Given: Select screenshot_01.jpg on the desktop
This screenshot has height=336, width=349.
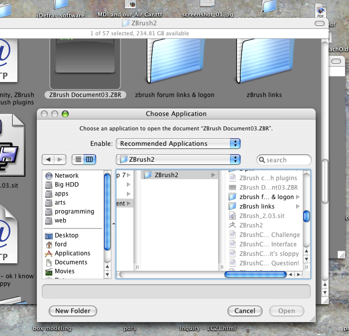Looking at the screenshot, I should pos(208,15).
